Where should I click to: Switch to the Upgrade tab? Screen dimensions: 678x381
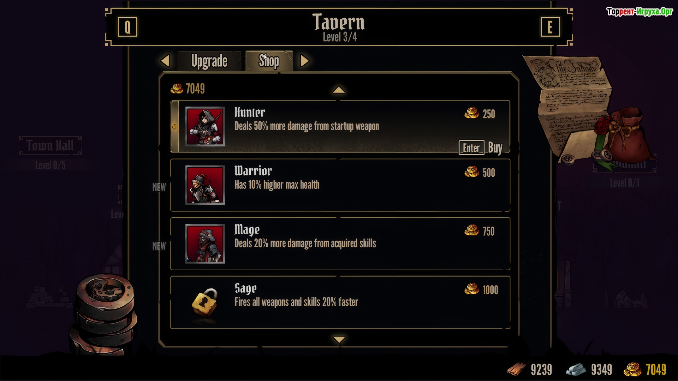coord(209,61)
